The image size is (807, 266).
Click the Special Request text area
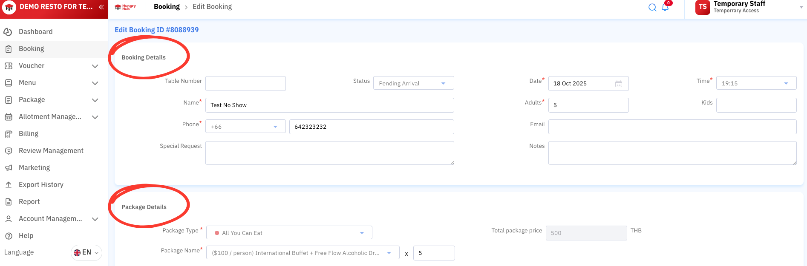(x=330, y=153)
